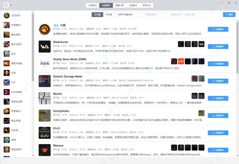239x164 pixels.
Task: Install Details! Damage Meter
Action: (x=218, y=81)
